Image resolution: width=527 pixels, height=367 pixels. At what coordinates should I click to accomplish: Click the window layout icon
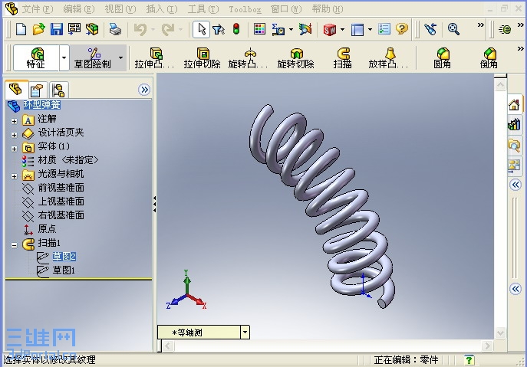[x=357, y=30]
